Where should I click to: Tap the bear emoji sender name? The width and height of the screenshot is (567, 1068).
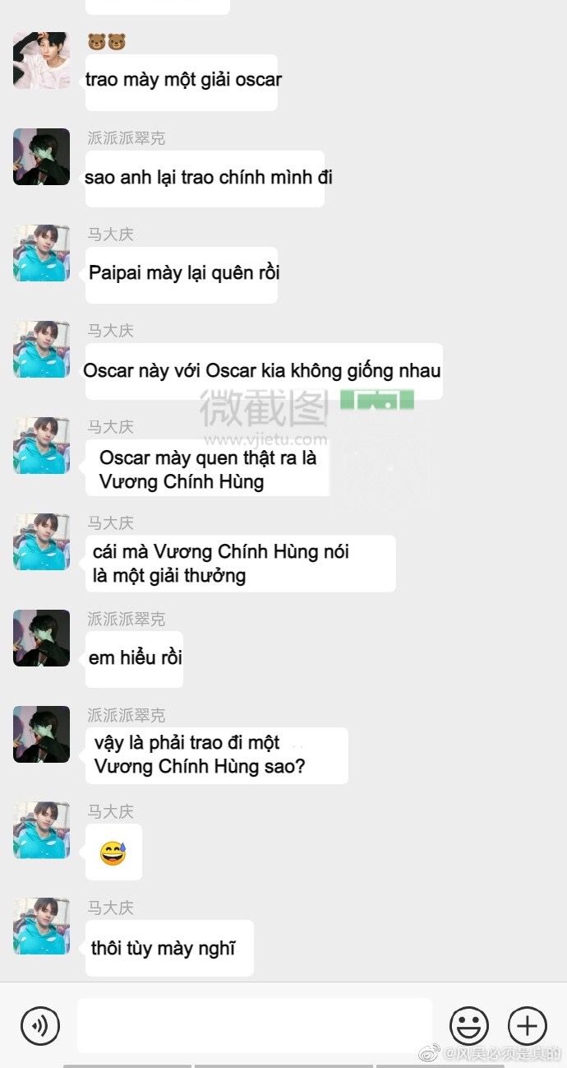[x=107, y=42]
